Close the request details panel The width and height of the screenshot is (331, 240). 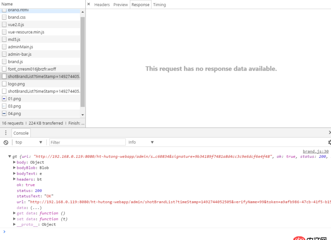89,5
